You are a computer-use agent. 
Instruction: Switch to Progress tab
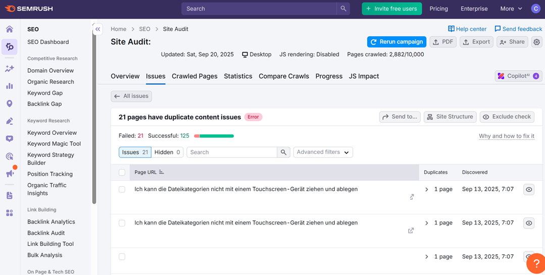(x=329, y=76)
